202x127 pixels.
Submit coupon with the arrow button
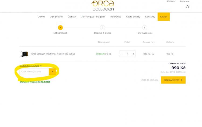pyautogui.click(x=52, y=71)
